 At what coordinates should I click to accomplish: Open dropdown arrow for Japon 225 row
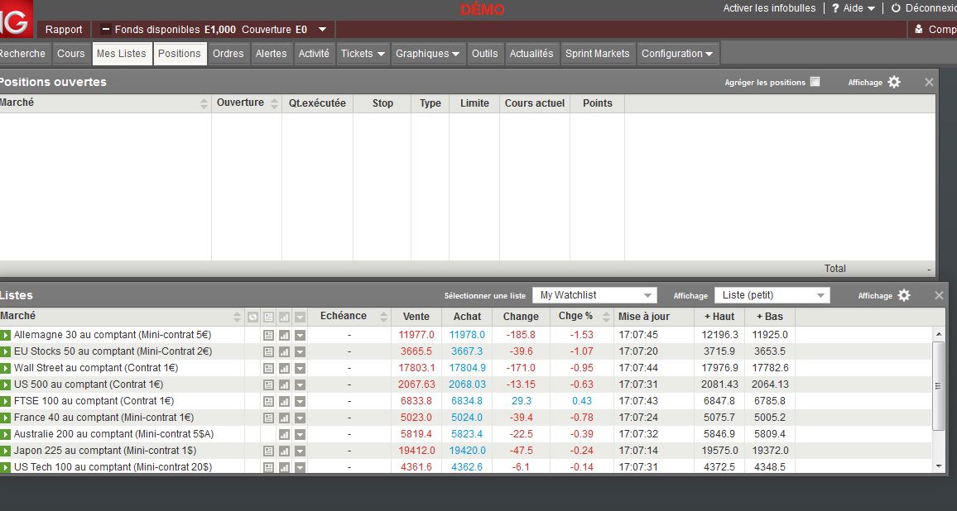pyautogui.click(x=300, y=451)
